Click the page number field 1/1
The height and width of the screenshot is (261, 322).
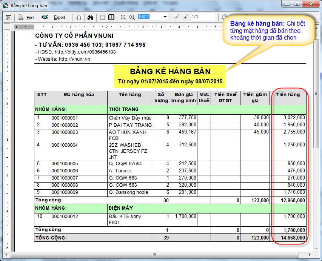pyautogui.click(x=203, y=17)
